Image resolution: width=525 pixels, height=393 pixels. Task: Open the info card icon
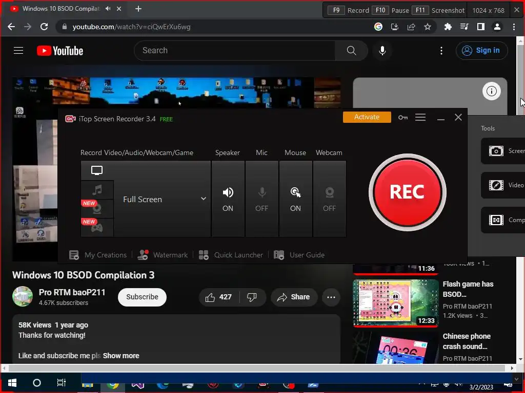coord(492,91)
